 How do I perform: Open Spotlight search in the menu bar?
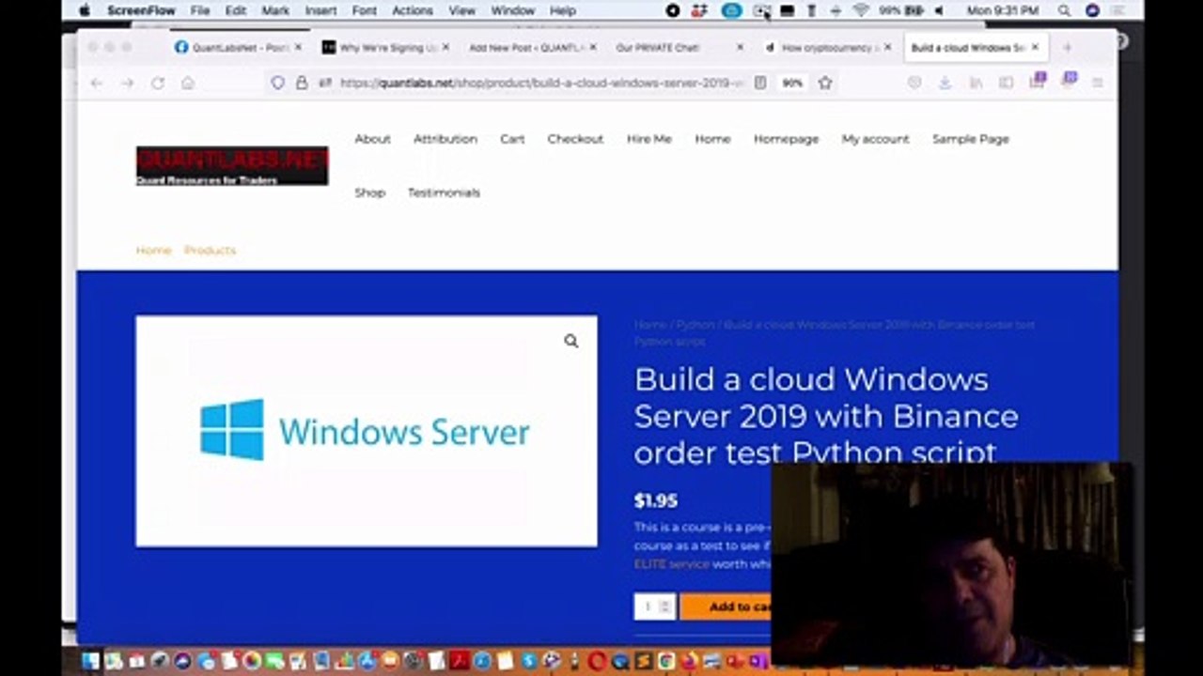(x=1064, y=10)
